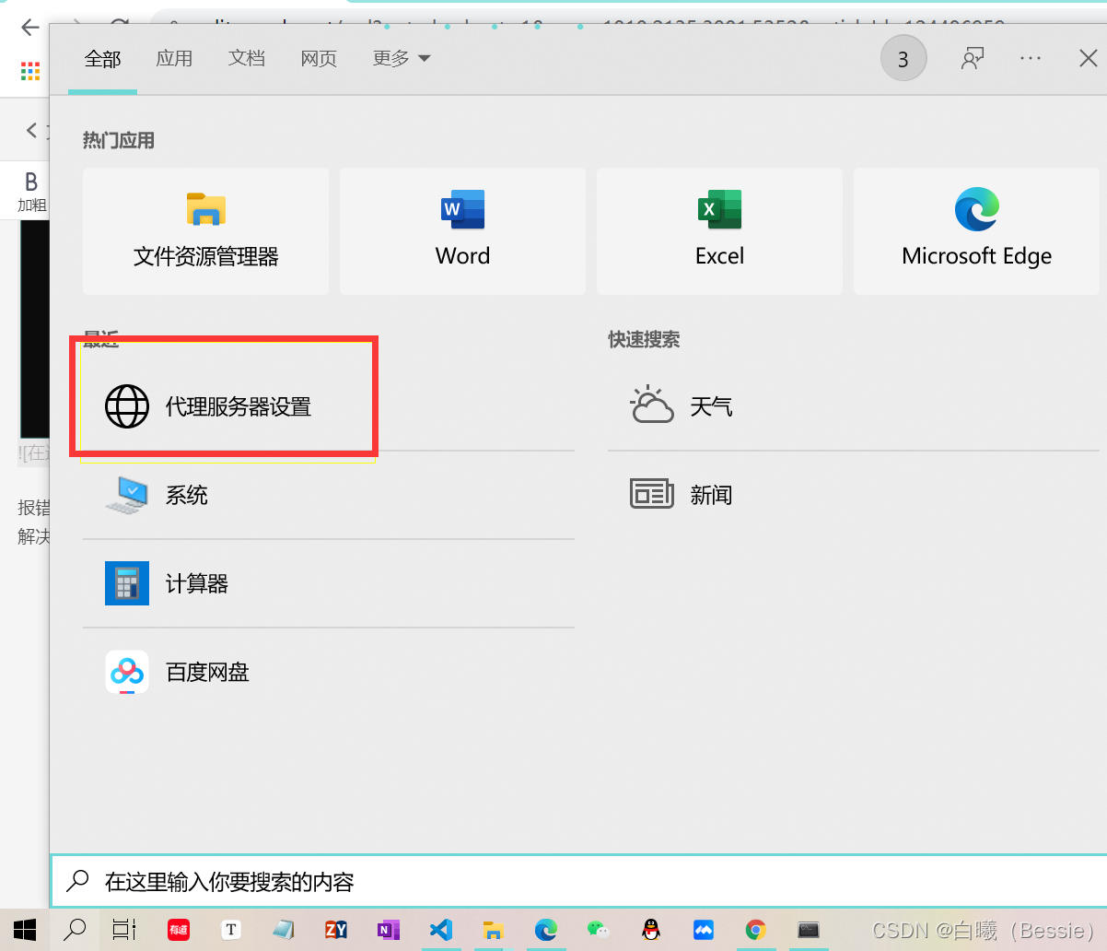Open the 天气 quick search
The height and width of the screenshot is (951, 1107).
click(x=853, y=406)
